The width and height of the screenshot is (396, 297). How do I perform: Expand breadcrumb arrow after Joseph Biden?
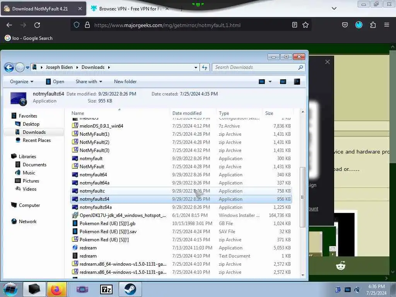[x=77, y=67]
